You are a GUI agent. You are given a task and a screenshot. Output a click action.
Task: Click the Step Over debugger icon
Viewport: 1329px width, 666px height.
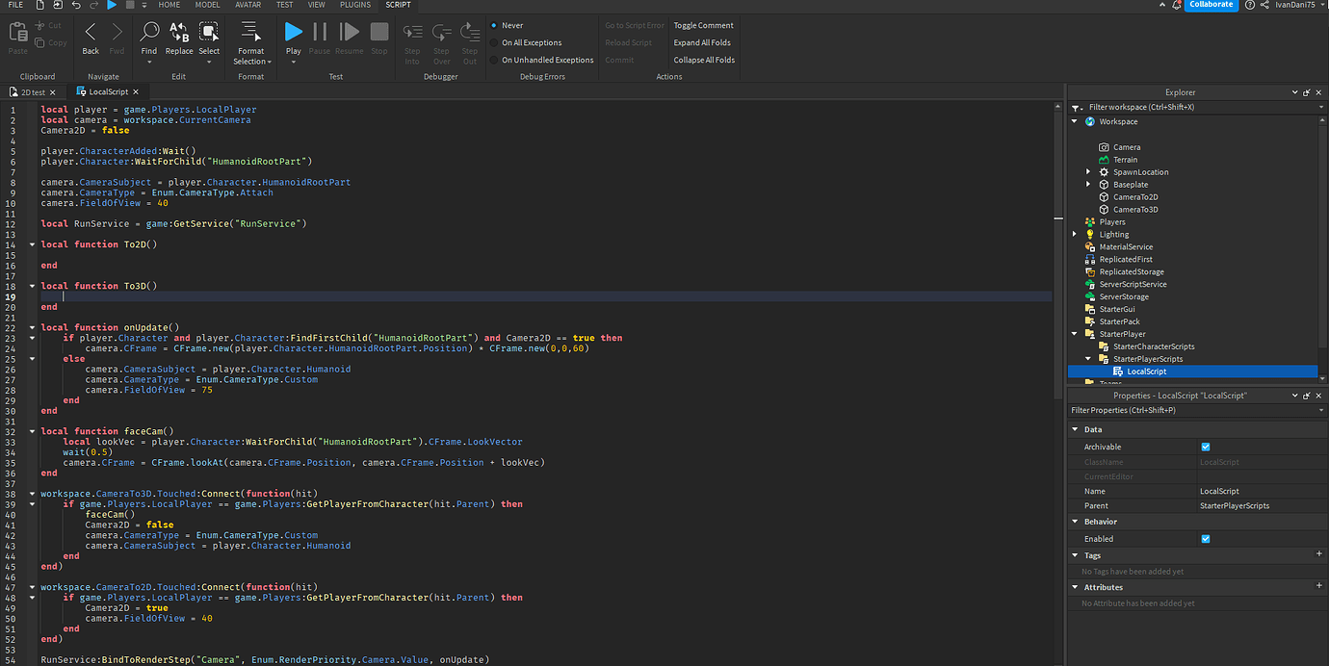(441, 36)
